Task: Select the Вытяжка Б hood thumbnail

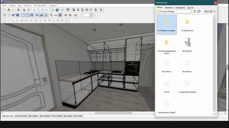Action: (187, 45)
